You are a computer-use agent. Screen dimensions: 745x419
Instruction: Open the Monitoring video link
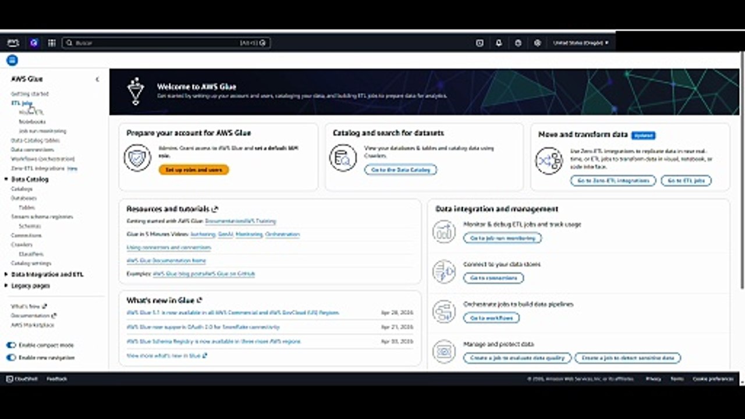tap(249, 235)
